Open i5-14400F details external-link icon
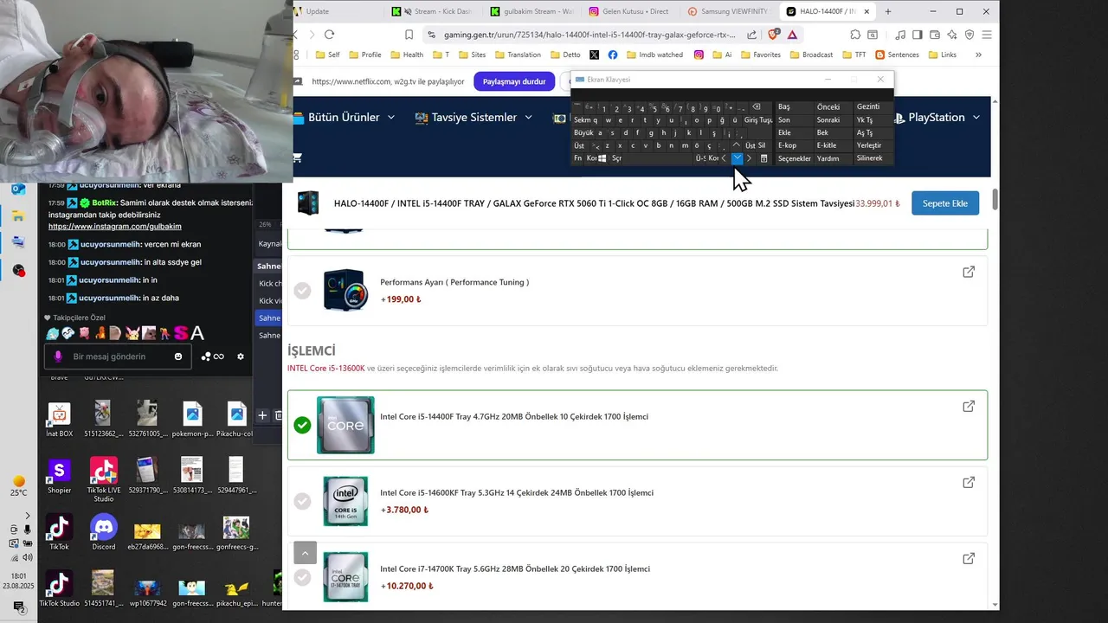Screen dimensions: 1108x623 969,407
